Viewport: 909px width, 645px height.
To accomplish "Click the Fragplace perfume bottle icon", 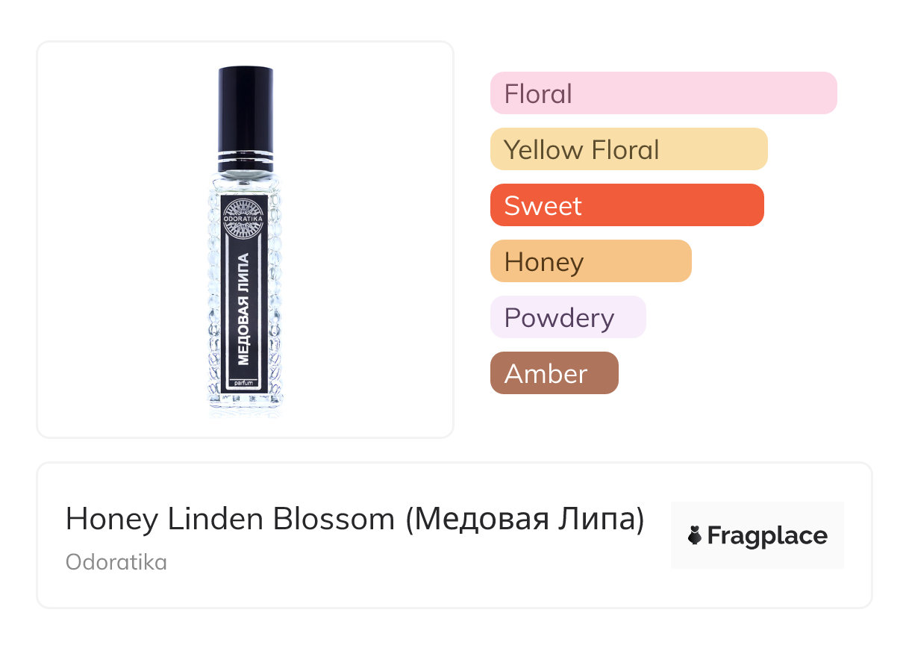I will tap(695, 536).
